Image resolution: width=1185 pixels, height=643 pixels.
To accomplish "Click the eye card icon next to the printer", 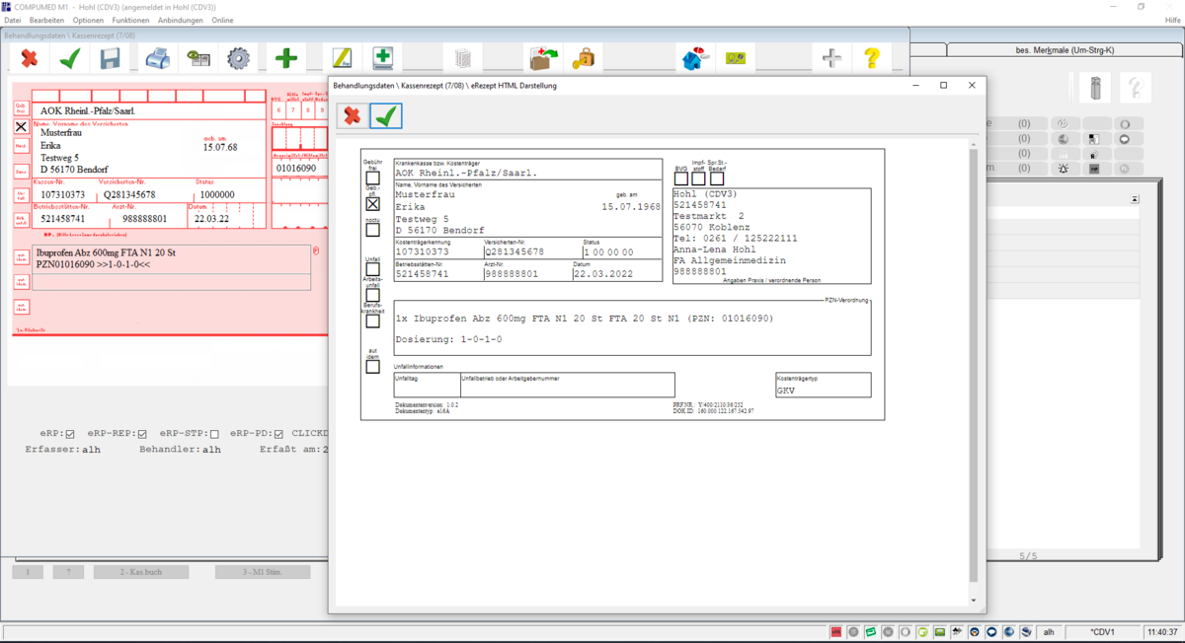I will [198, 59].
